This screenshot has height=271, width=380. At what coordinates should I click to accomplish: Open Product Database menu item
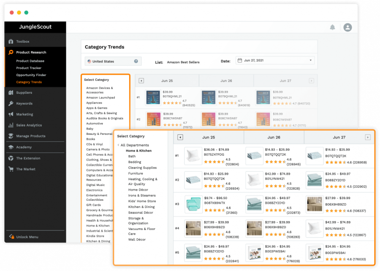(x=30, y=61)
